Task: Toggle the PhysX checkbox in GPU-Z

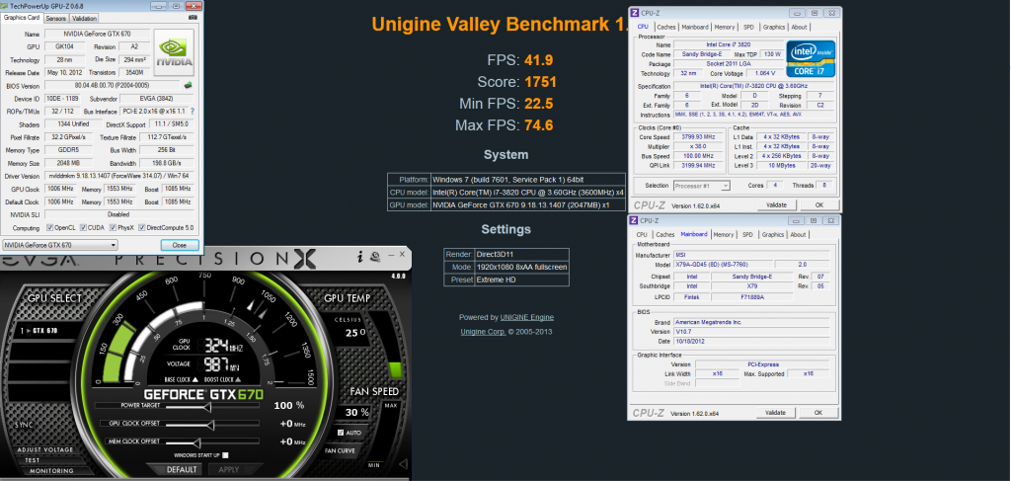Action: pos(113,227)
